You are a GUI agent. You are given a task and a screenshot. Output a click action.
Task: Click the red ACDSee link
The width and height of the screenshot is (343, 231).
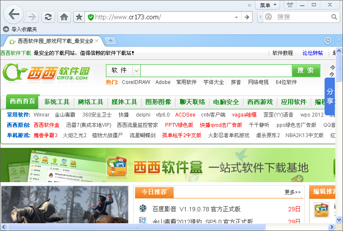pyautogui.click(x=185, y=115)
